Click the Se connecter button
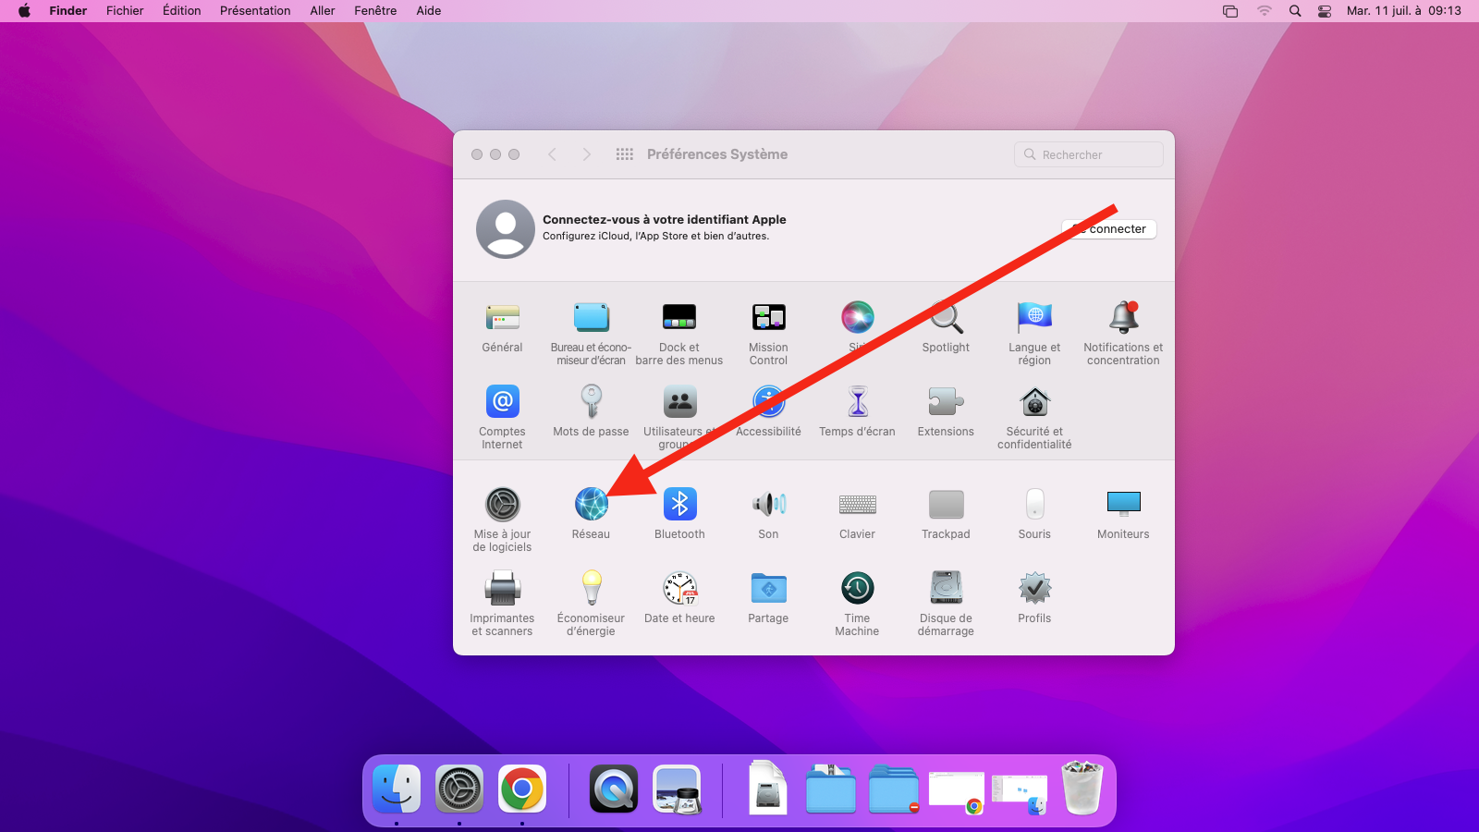Viewport: 1479px width, 832px height. 1109,229
